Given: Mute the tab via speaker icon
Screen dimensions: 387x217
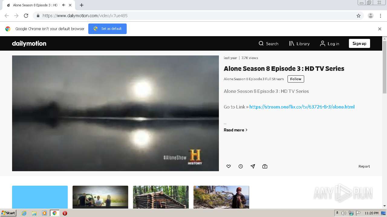Looking at the screenshot, I should pyautogui.click(x=63, y=5).
